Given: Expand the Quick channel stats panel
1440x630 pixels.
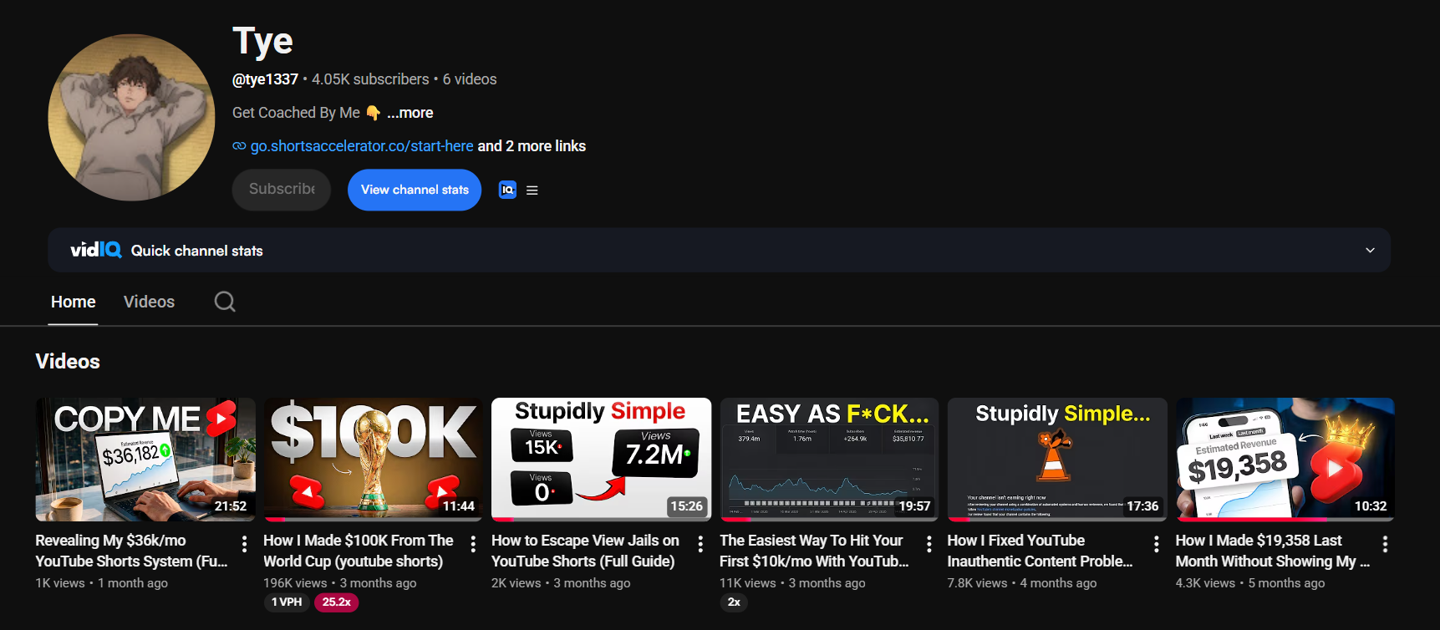Looking at the screenshot, I should click(1370, 250).
